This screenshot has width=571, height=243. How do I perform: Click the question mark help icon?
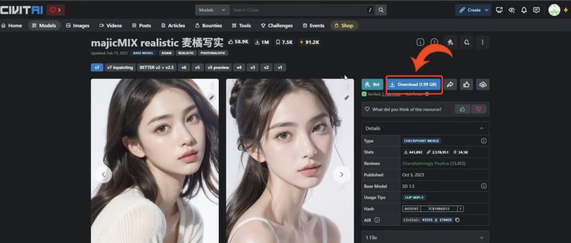(x=434, y=42)
